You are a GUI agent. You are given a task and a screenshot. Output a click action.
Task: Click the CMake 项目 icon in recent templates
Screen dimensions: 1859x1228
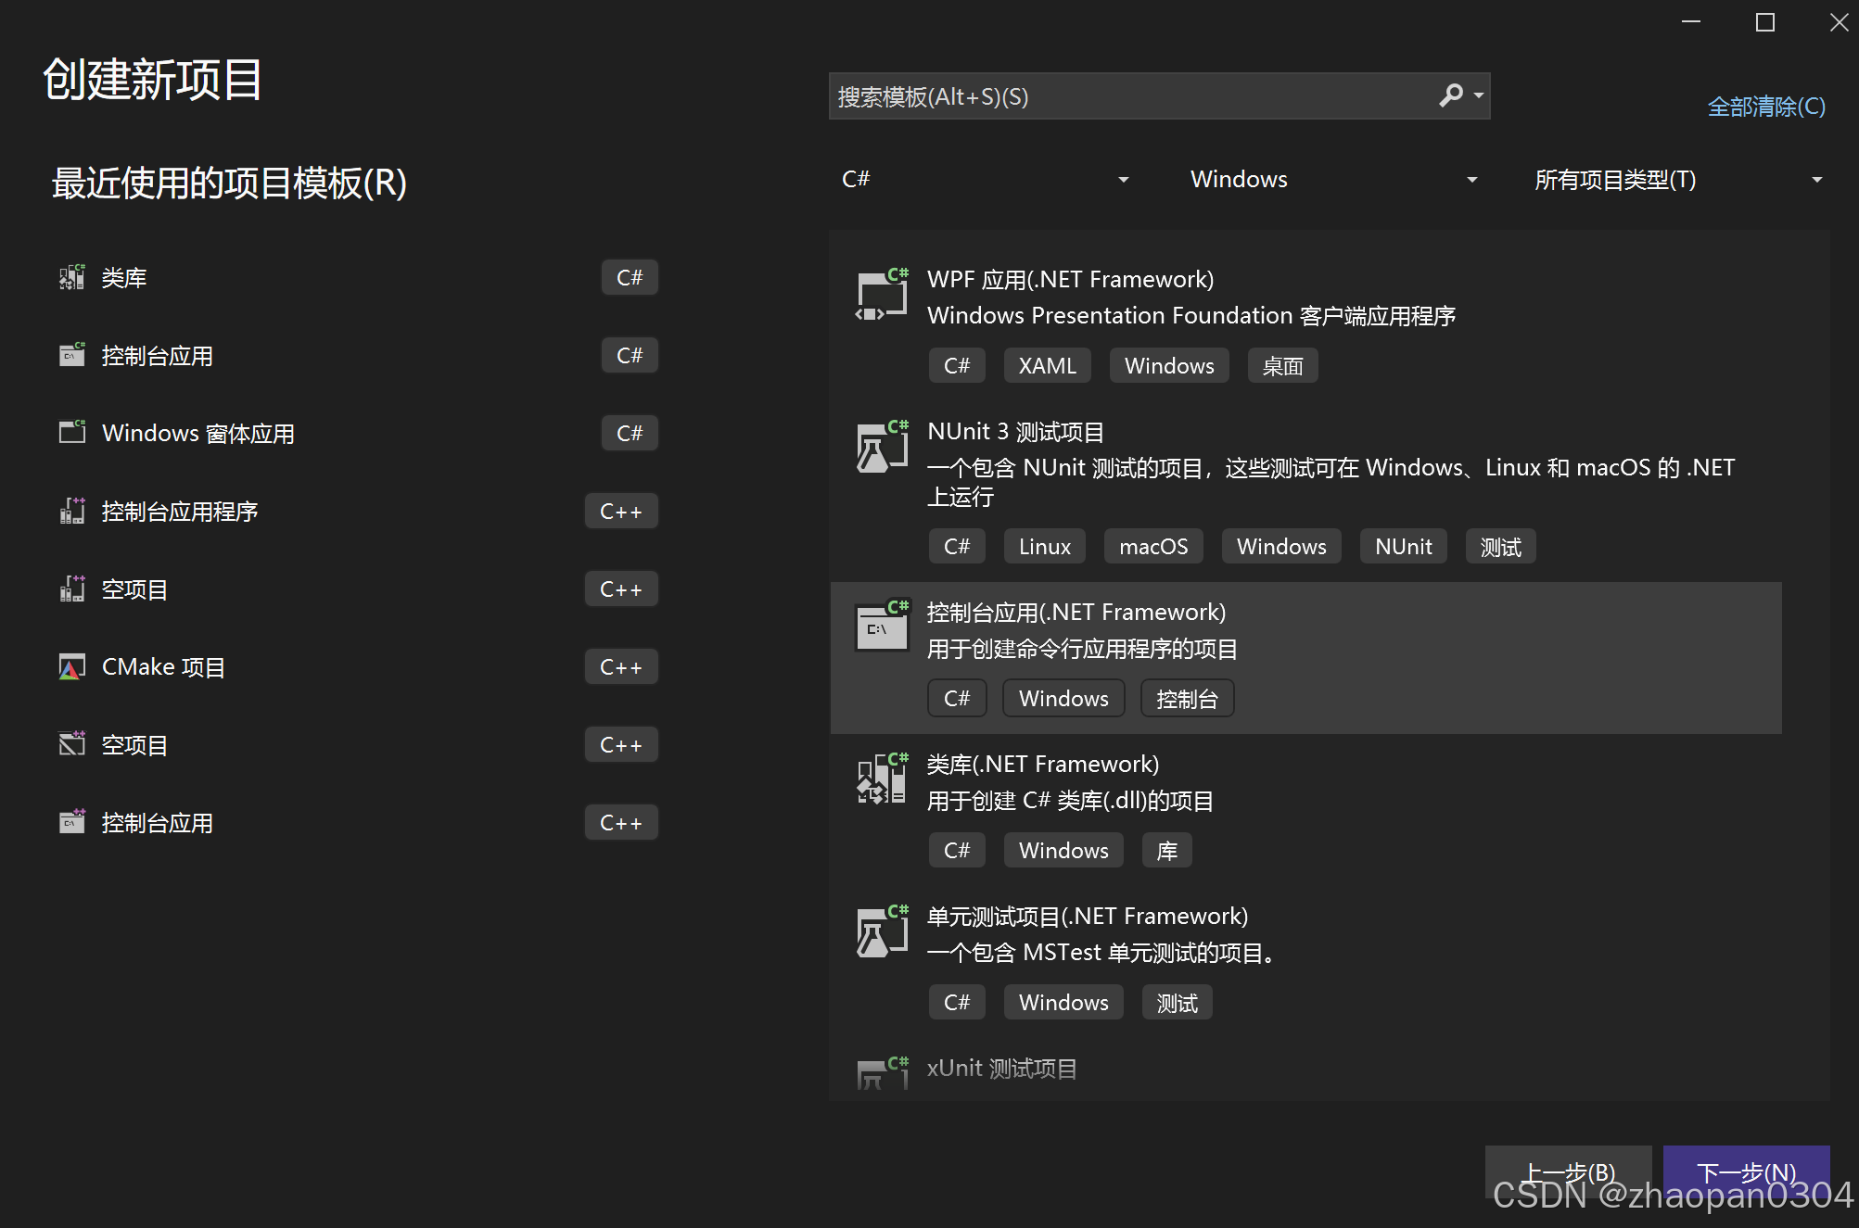pyautogui.click(x=71, y=667)
